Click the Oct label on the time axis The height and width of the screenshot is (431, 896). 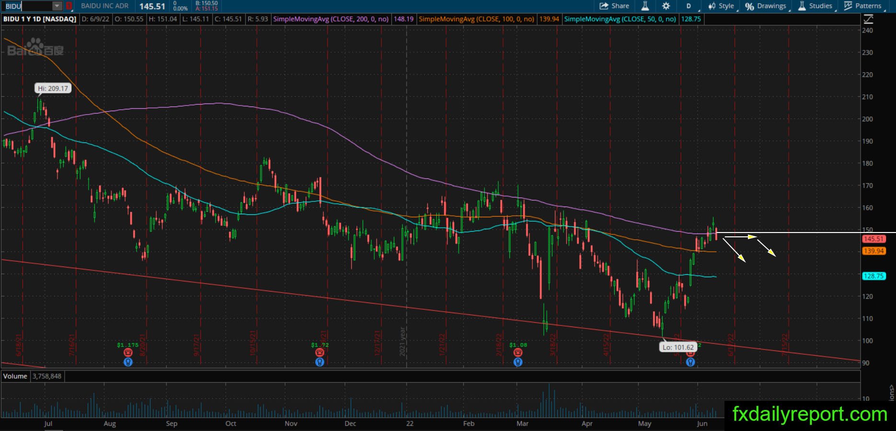coord(231,423)
